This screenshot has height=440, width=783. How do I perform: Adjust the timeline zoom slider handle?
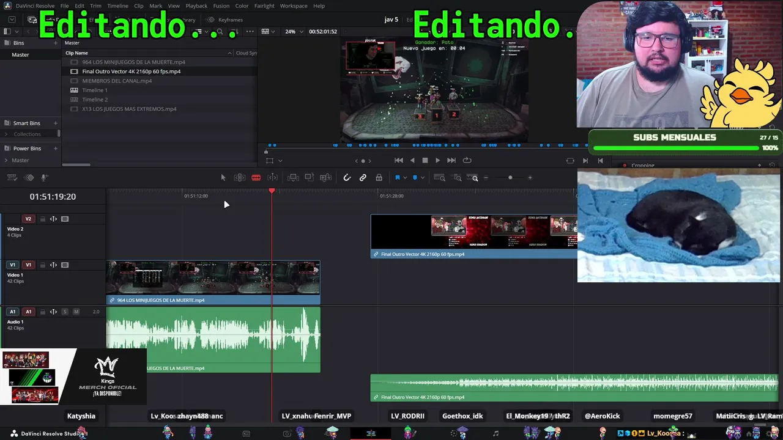(510, 178)
